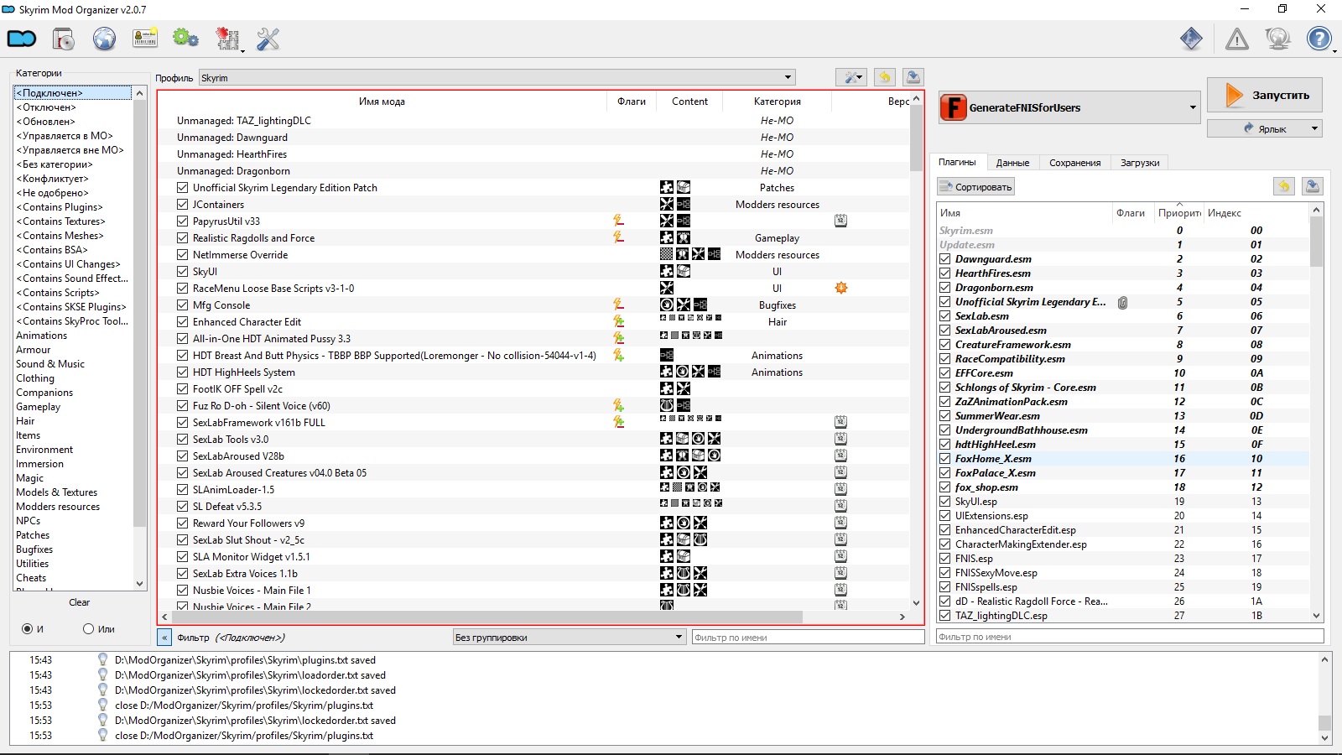Switch to the Данные tab

pos(1012,163)
